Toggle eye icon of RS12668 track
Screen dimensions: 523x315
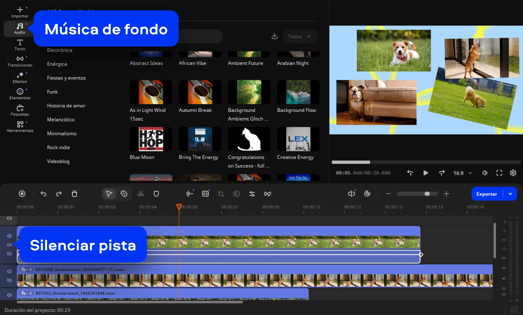point(9,271)
